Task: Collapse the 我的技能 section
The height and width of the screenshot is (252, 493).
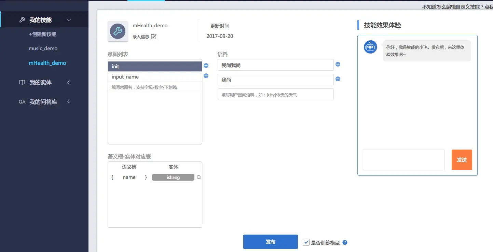Action: (68, 19)
